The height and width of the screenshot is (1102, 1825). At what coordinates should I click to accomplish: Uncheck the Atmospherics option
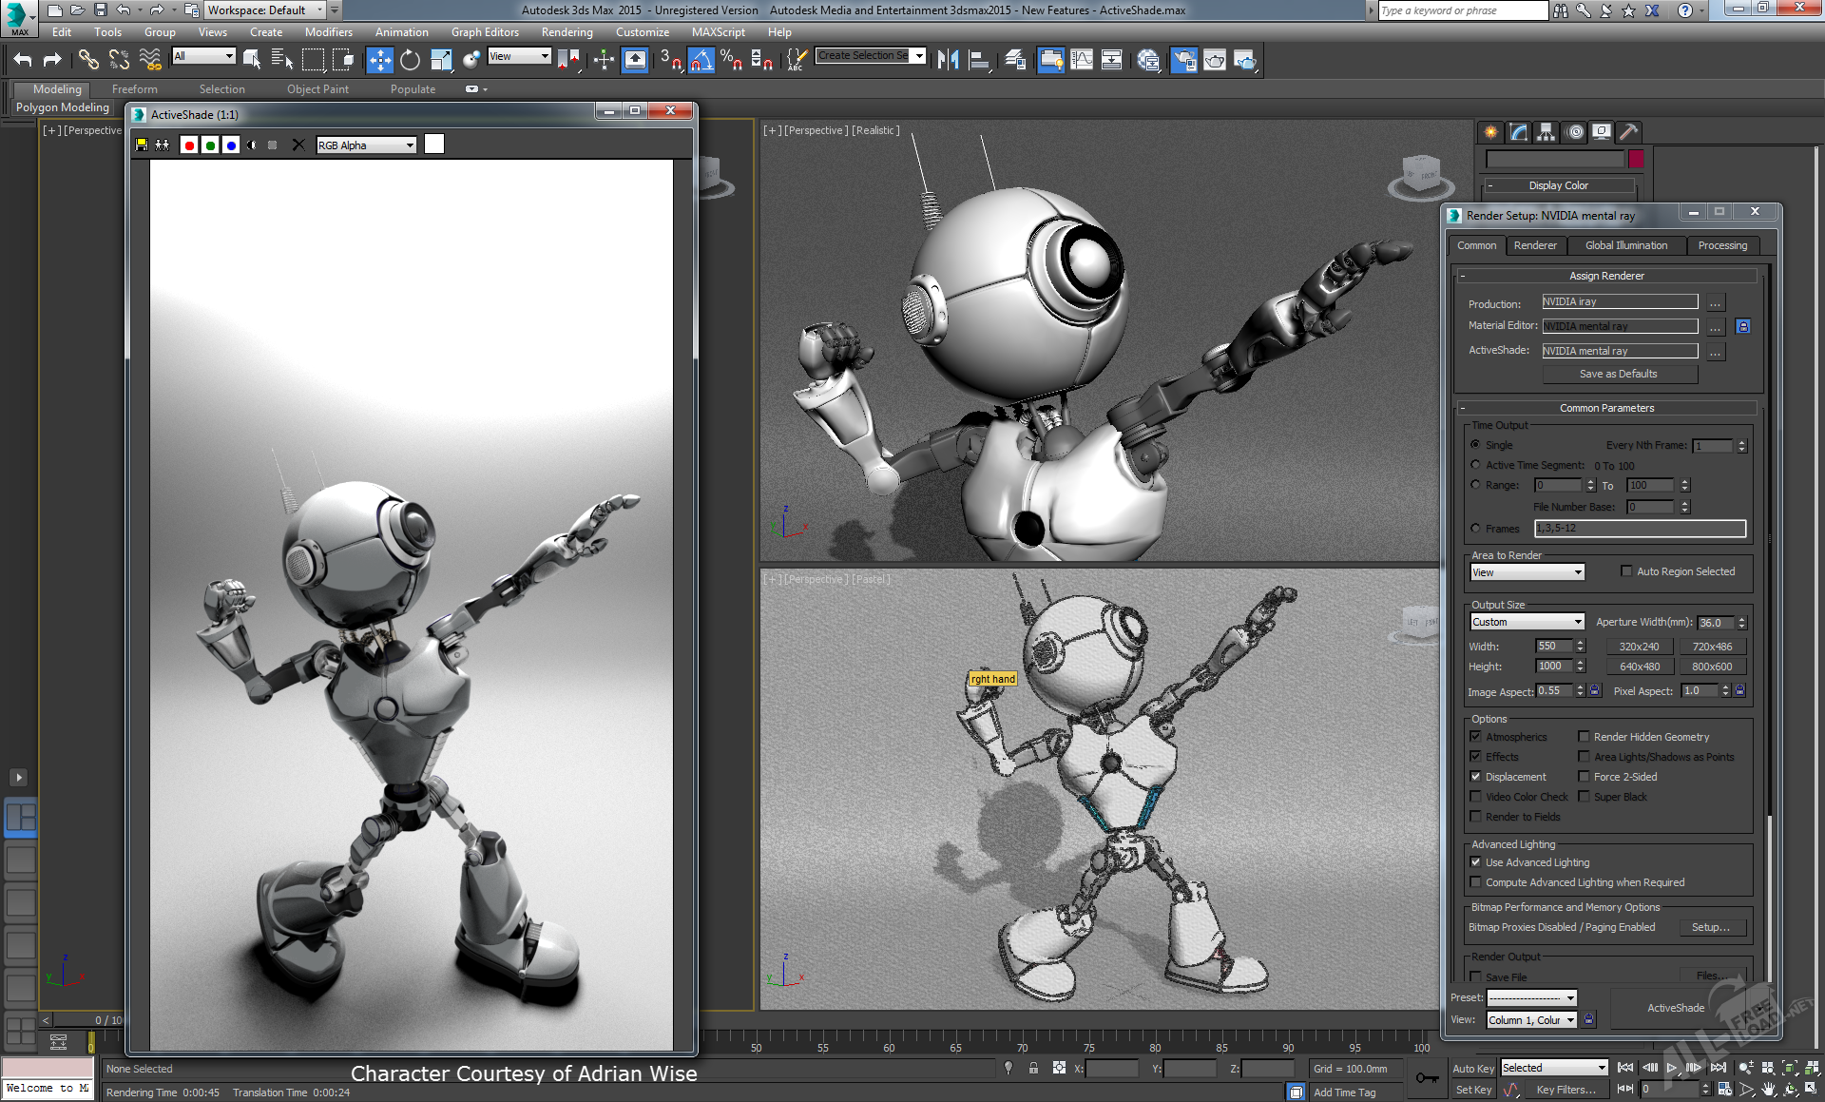click(1475, 736)
